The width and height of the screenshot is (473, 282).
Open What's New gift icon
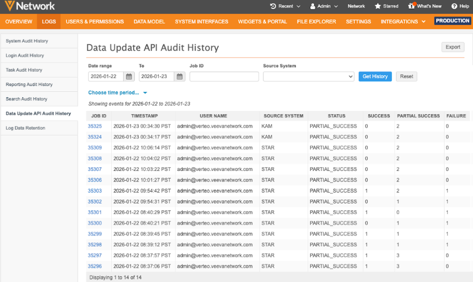click(x=411, y=6)
